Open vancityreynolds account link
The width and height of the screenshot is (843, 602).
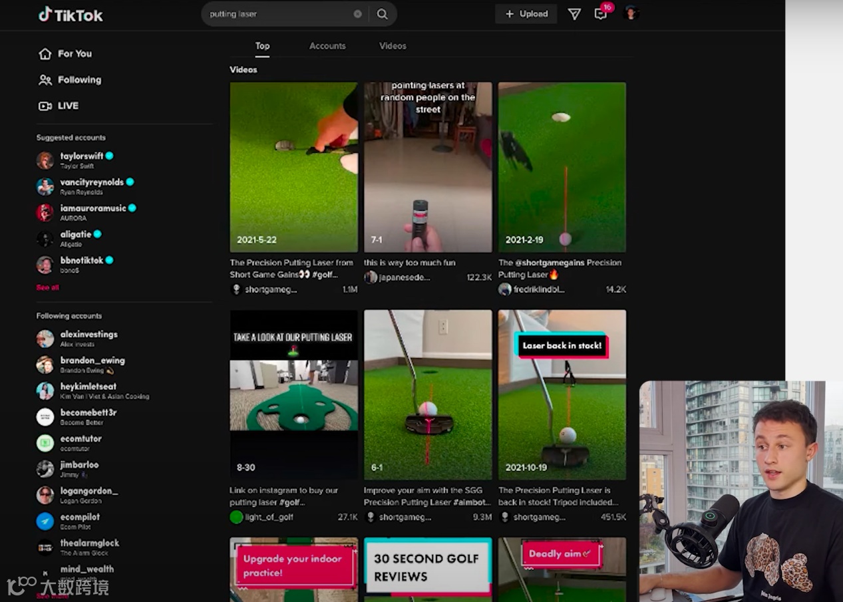92,182
